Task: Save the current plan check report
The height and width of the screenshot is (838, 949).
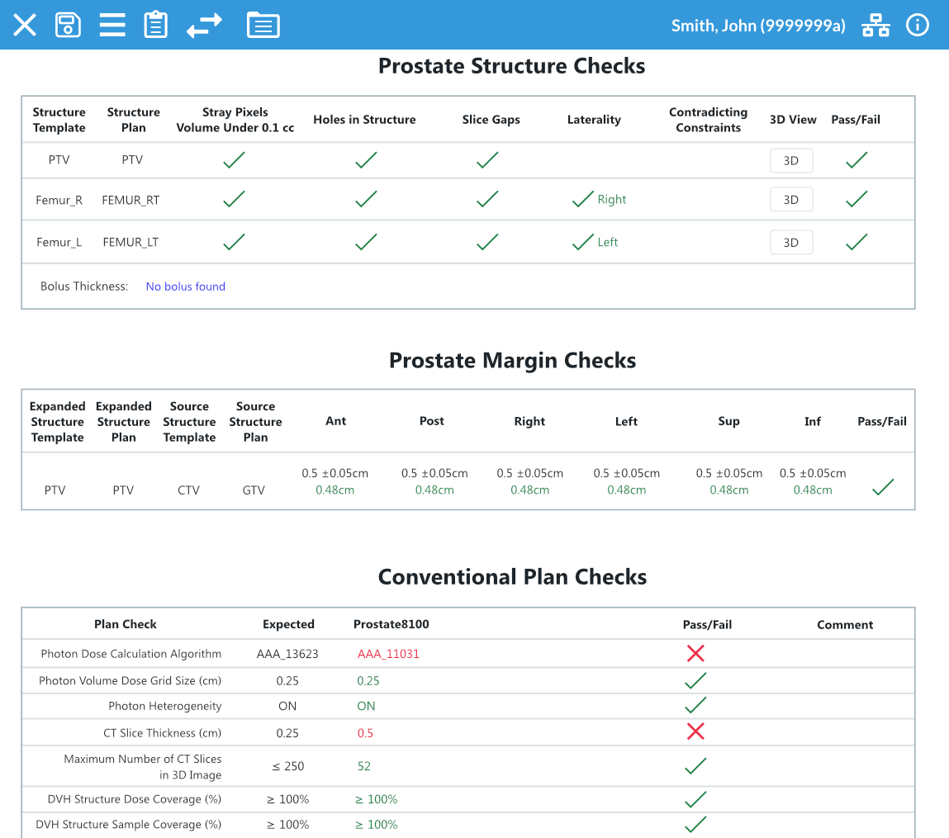Action: click(x=69, y=25)
